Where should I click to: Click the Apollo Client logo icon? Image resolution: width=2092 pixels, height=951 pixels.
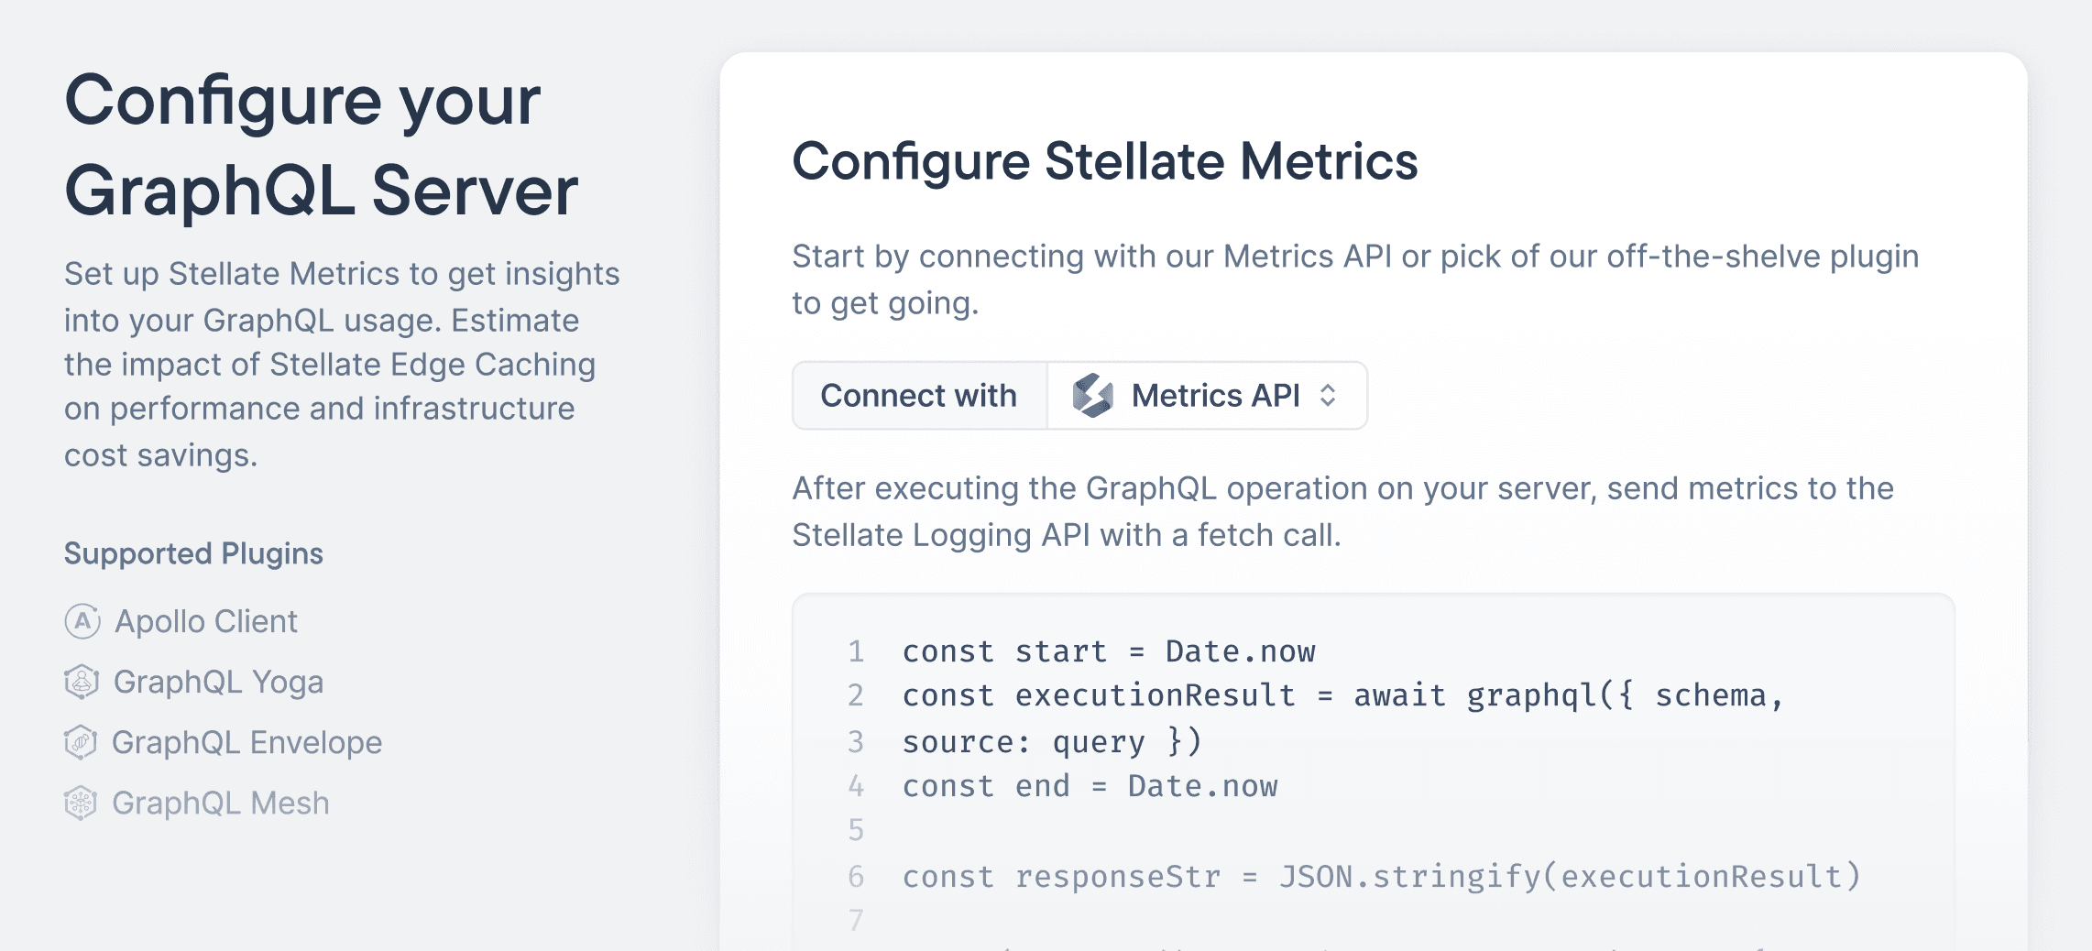[x=82, y=621]
